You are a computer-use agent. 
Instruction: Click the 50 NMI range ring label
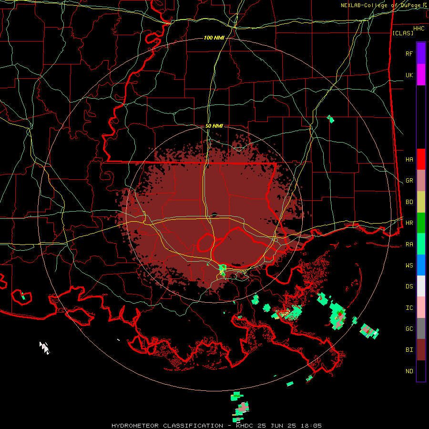point(214,126)
